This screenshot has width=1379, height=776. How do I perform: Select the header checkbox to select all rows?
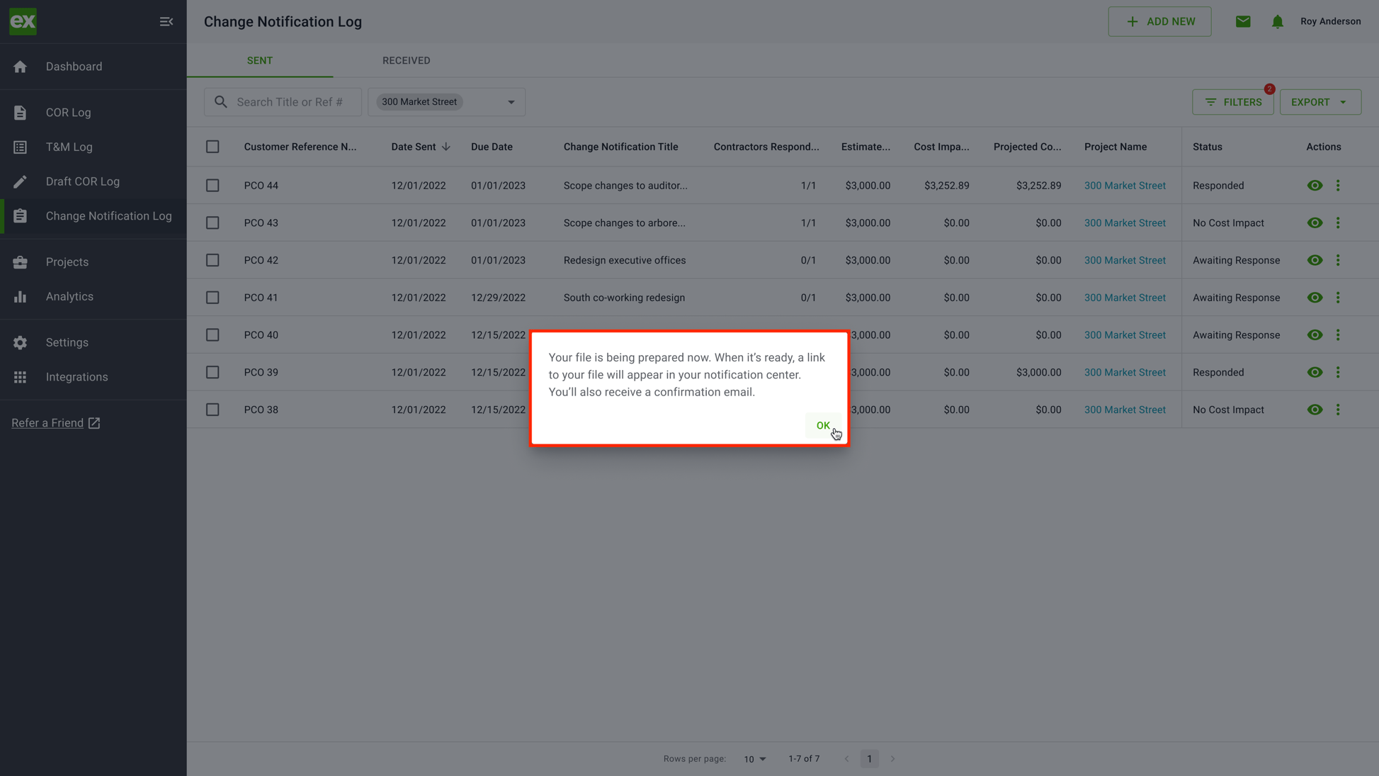pos(212,147)
